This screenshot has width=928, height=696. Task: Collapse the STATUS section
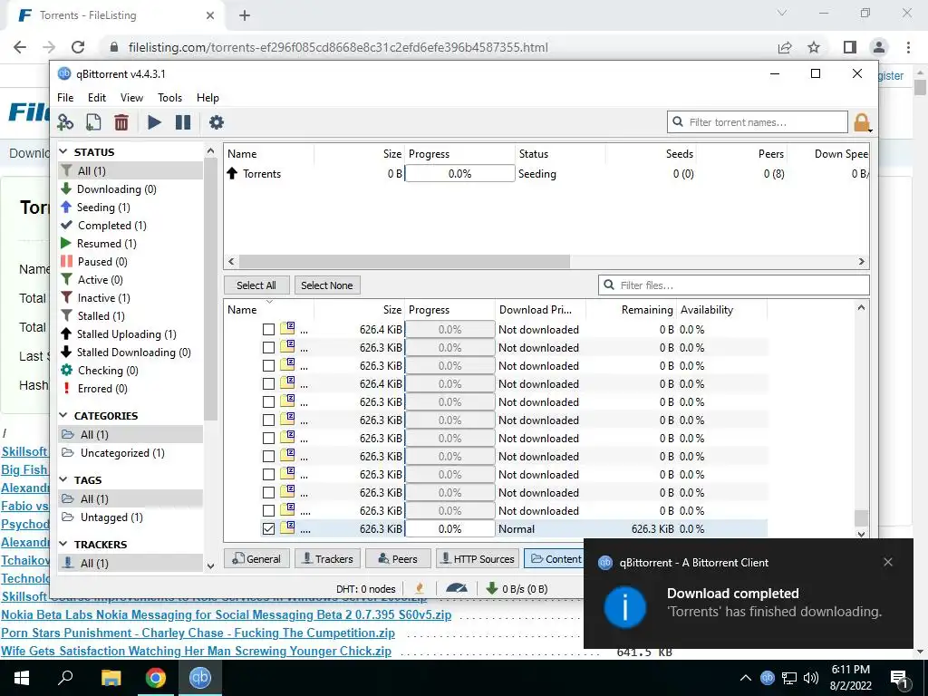click(x=64, y=152)
